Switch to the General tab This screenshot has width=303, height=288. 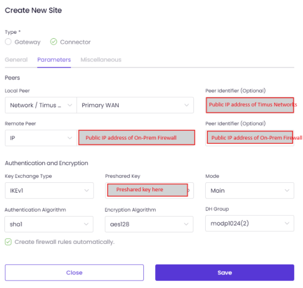pyautogui.click(x=16, y=60)
